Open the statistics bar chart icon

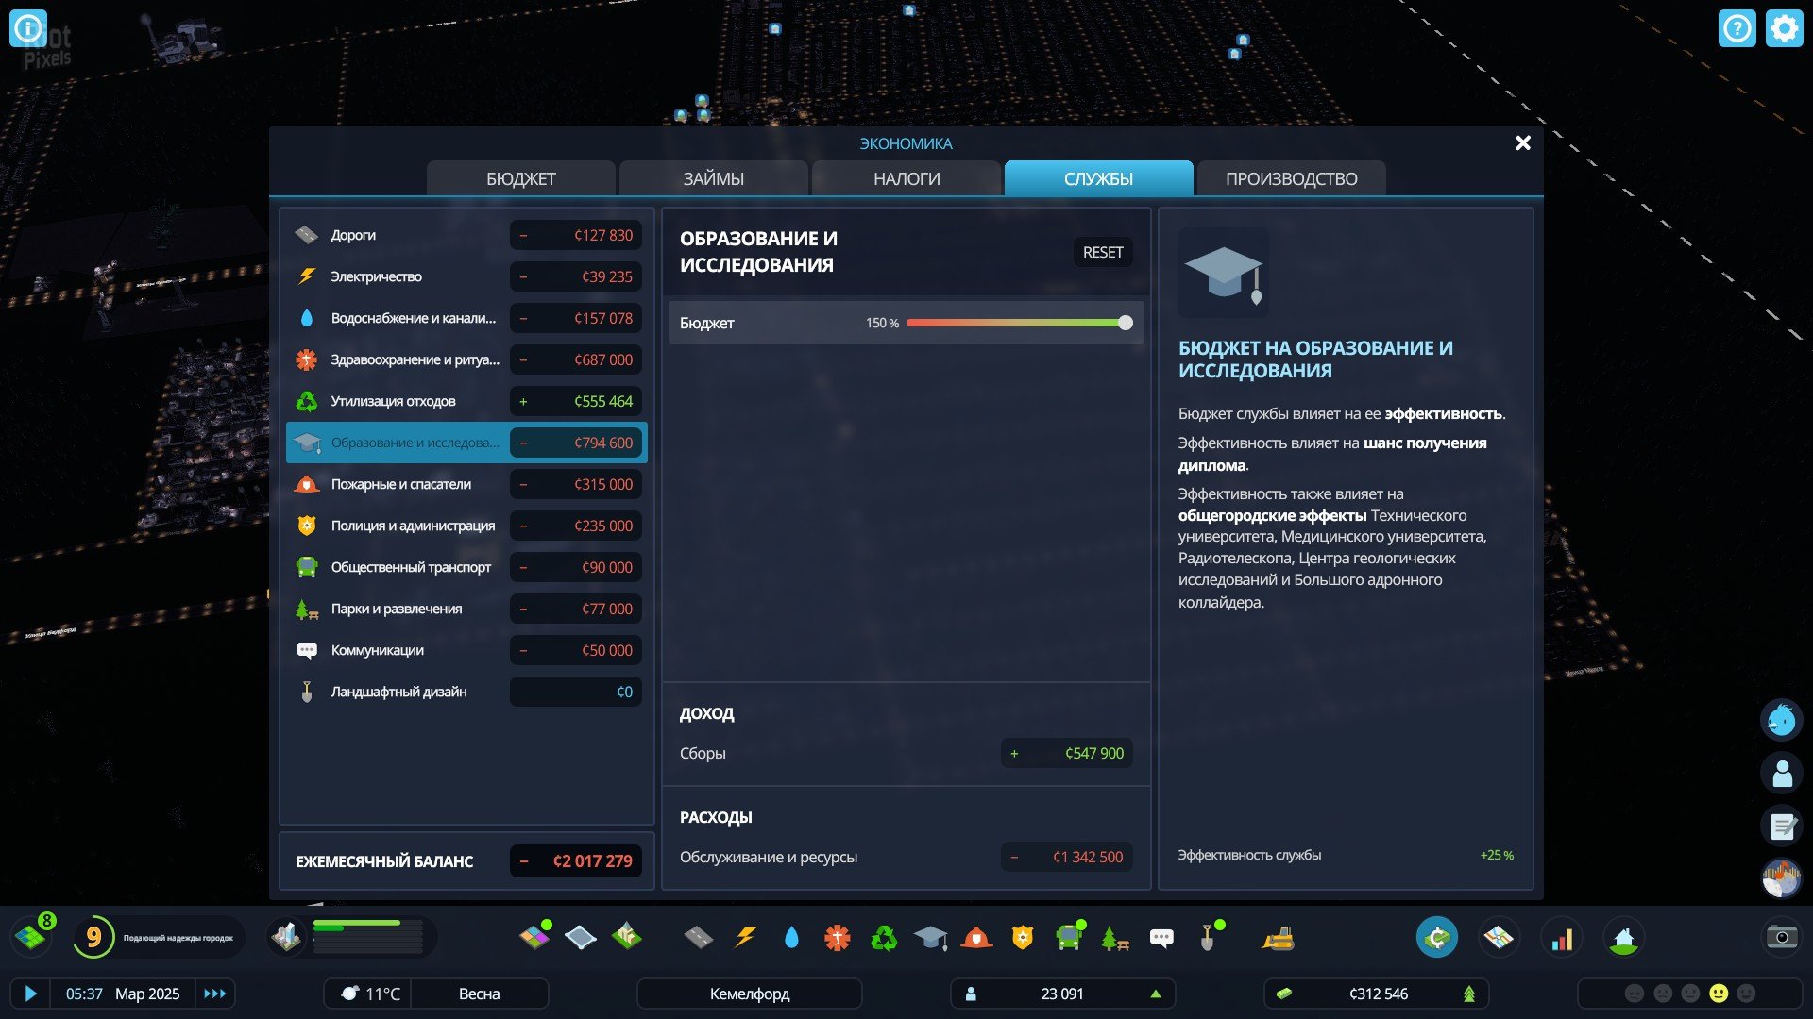[x=1562, y=938]
